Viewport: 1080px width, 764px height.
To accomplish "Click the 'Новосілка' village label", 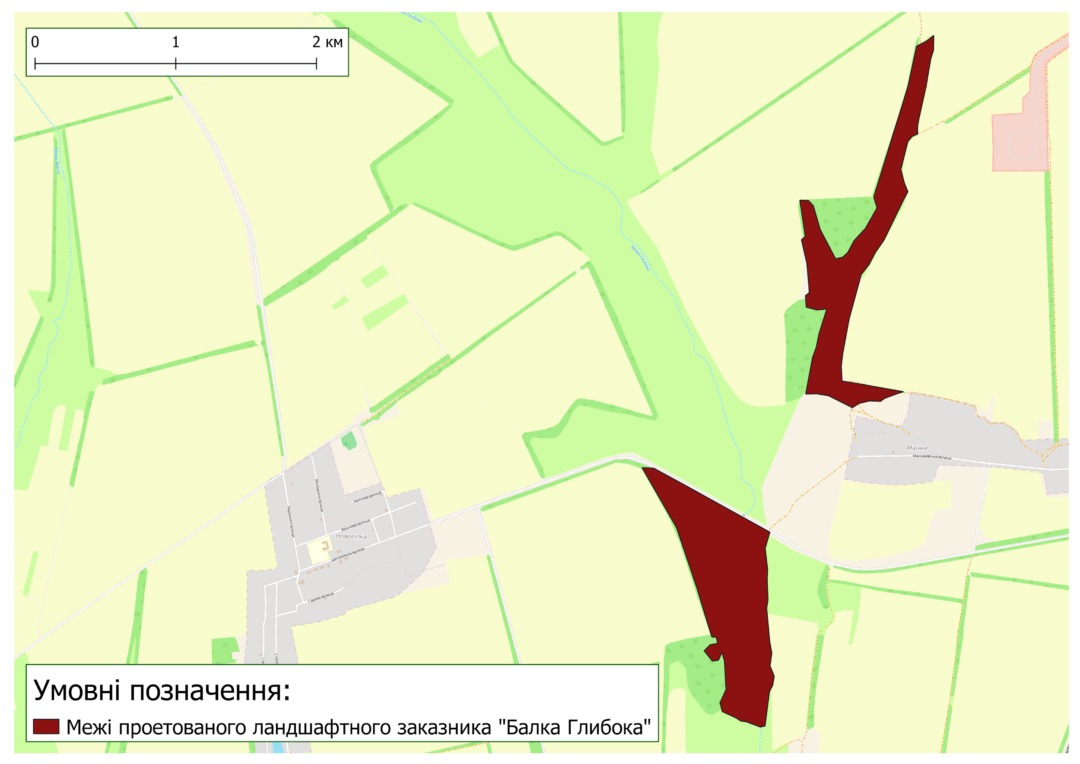I will [x=351, y=536].
